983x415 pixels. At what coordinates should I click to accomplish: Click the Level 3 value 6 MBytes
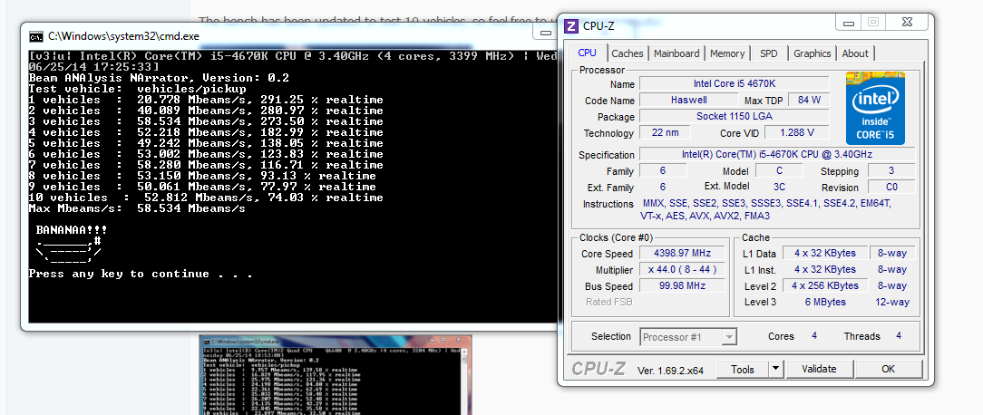click(x=825, y=302)
